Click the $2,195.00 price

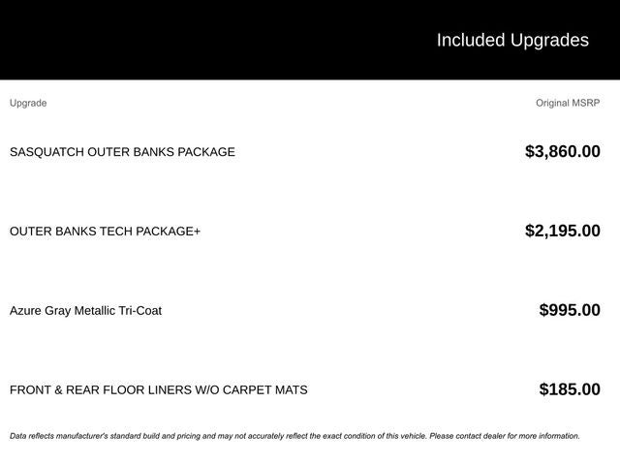[562, 231]
